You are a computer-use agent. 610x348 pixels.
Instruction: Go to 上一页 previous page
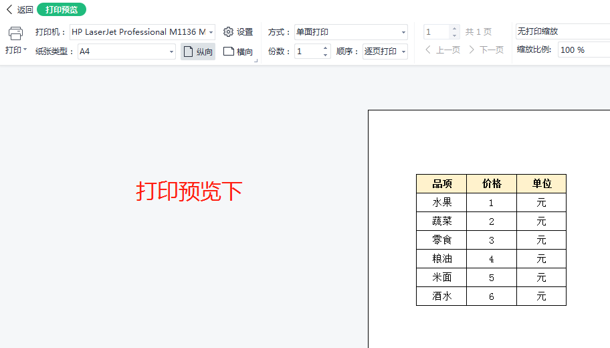[443, 50]
